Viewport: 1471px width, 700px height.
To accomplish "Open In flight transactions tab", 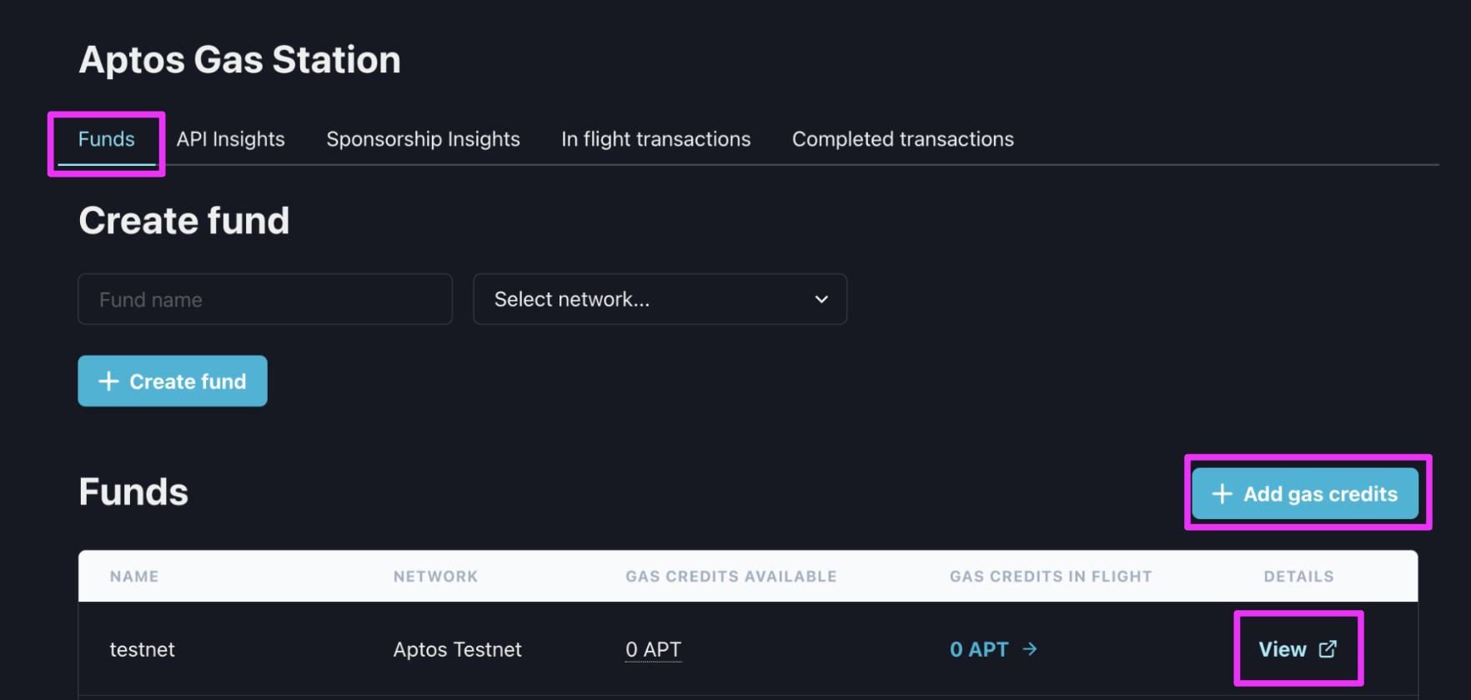I will click(x=656, y=139).
